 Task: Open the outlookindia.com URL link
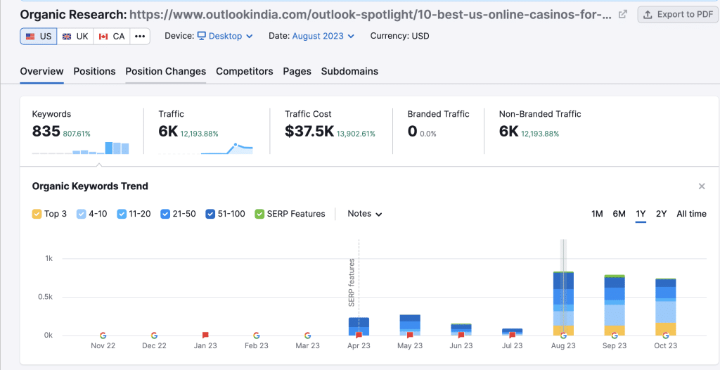(x=371, y=15)
